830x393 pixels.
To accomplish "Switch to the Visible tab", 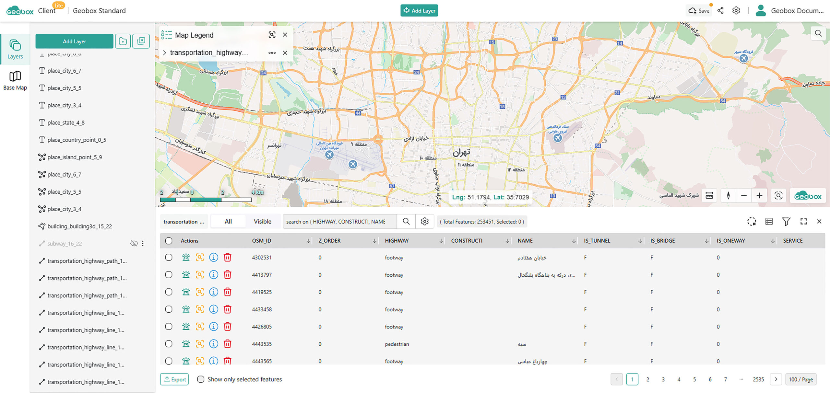I will [x=262, y=221].
